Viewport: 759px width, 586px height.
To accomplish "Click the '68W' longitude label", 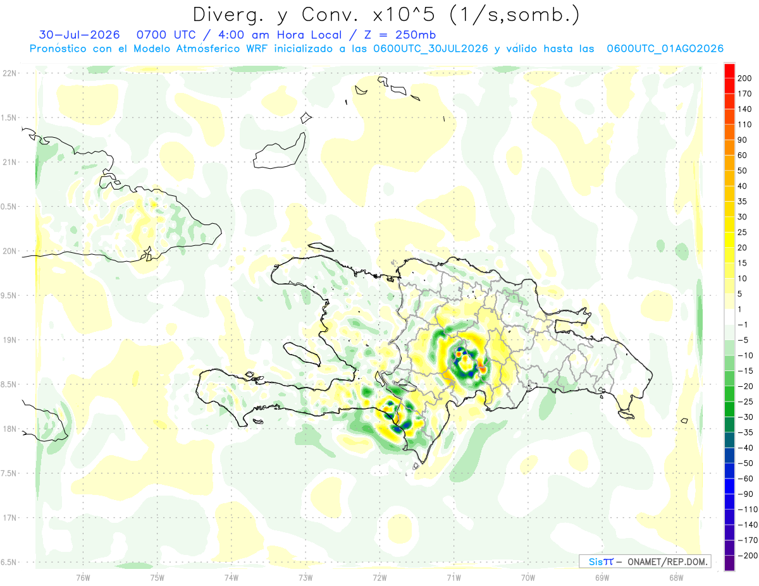I will 676,577.
